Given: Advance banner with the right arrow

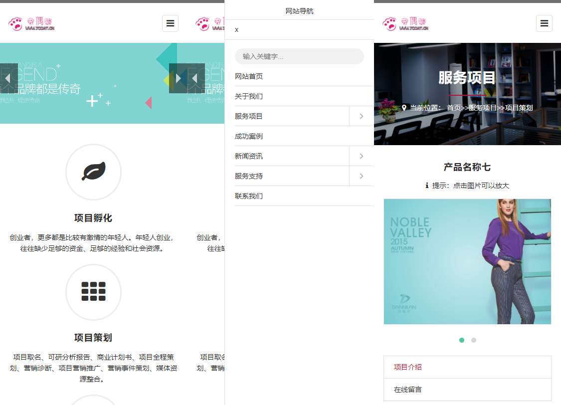Looking at the screenshot, I should click(x=178, y=78).
